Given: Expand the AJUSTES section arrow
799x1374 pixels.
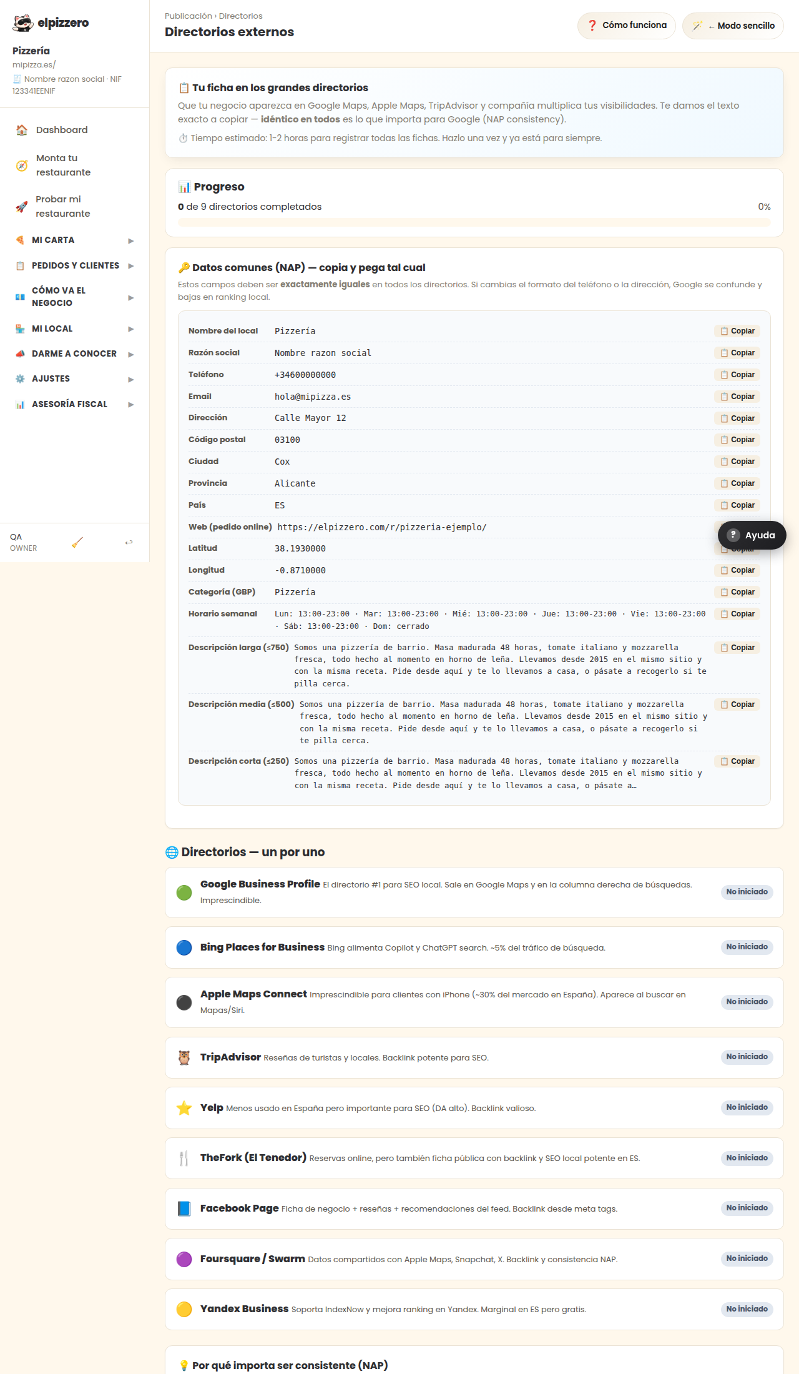Looking at the screenshot, I should [131, 379].
